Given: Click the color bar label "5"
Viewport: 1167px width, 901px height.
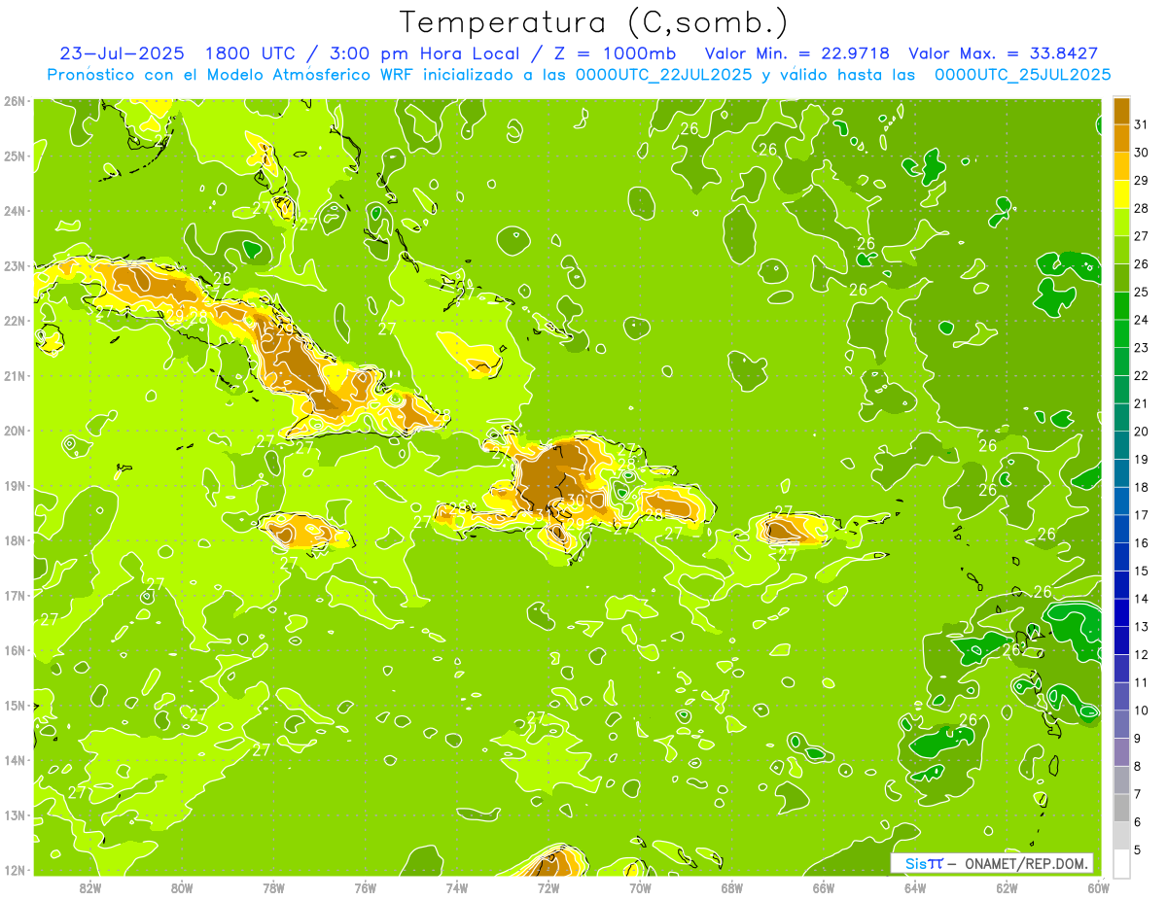Looking at the screenshot, I should pyautogui.click(x=1138, y=849).
